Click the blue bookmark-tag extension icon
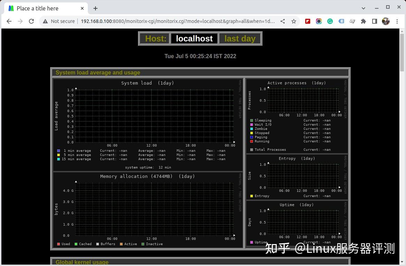Image resolution: width=406 pixels, height=266 pixels. [x=341, y=21]
